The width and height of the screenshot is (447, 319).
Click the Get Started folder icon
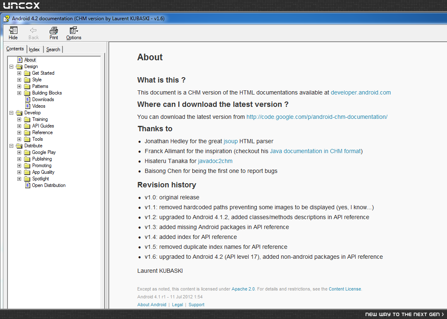click(x=27, y=73)
